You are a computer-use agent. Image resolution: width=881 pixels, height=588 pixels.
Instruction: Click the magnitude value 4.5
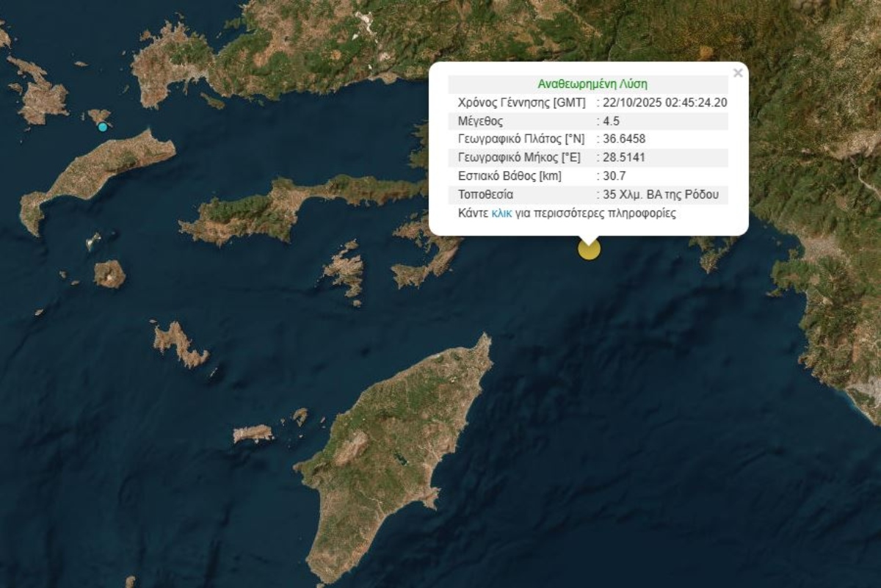tap(611, 121)
